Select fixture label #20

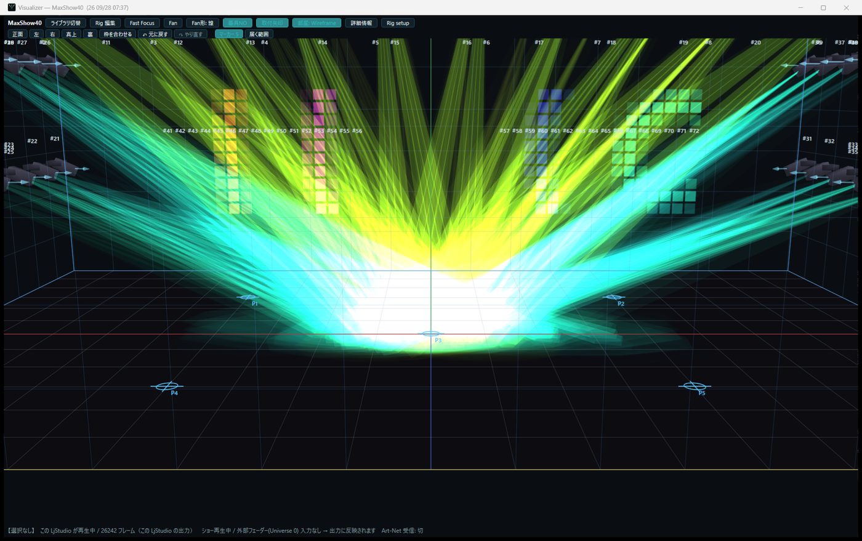(x=755, y=42)
